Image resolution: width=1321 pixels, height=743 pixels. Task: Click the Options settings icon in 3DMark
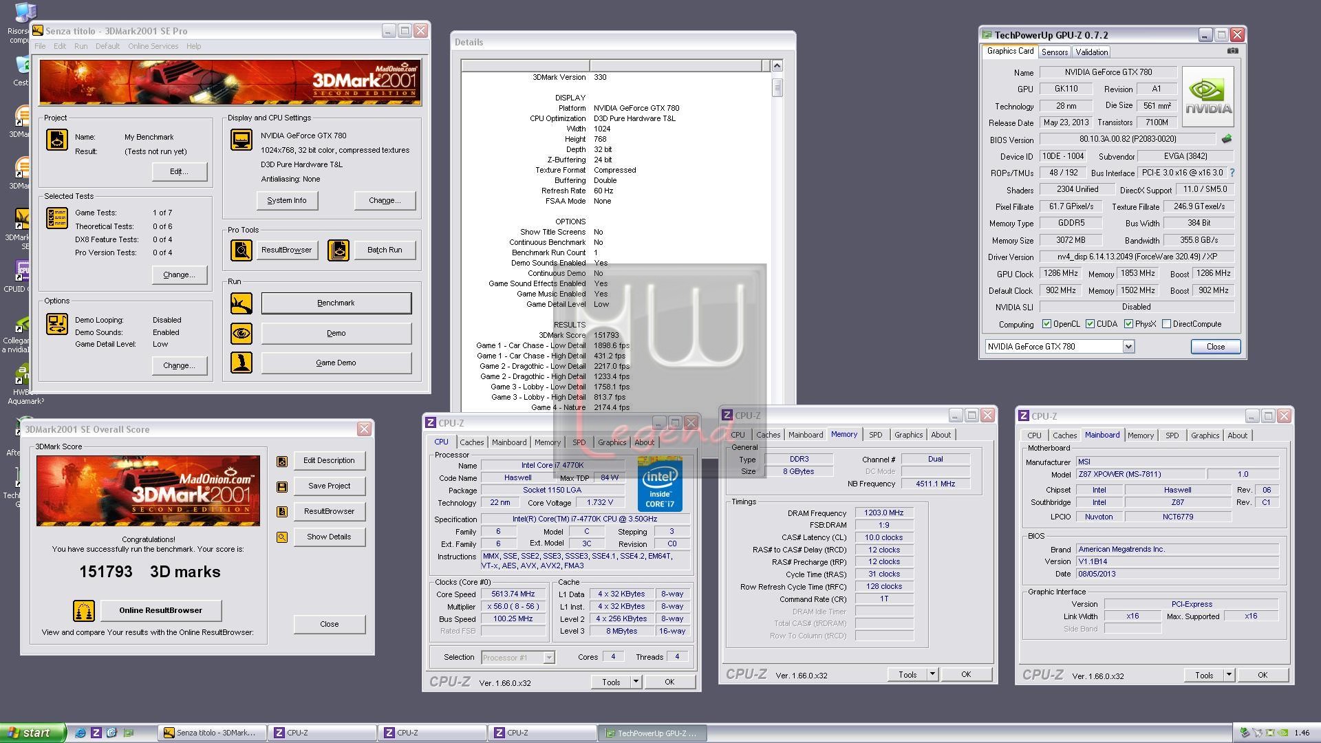[56, 324]
